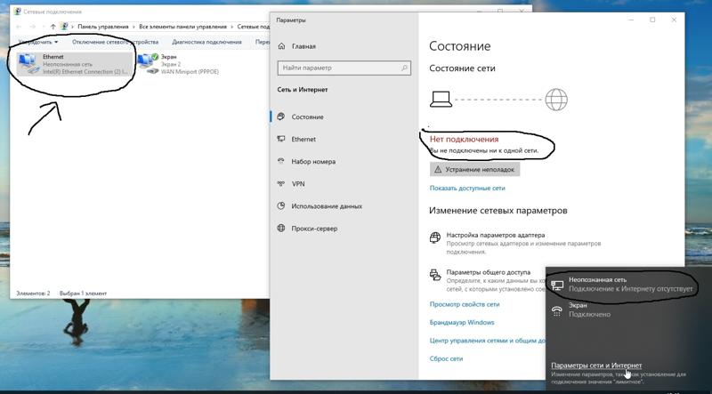
Task: Open Брандмауэр Windows link
Action: click(462, 322)
